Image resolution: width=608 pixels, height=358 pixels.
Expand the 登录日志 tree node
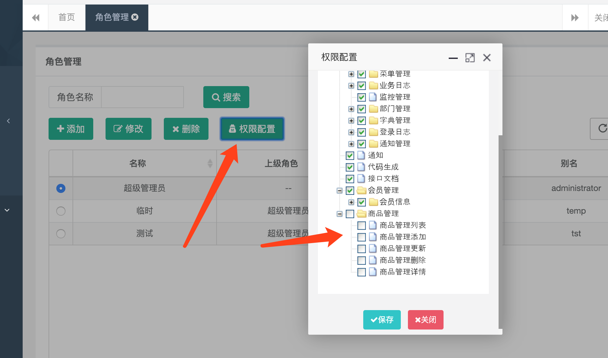point(351,132)
